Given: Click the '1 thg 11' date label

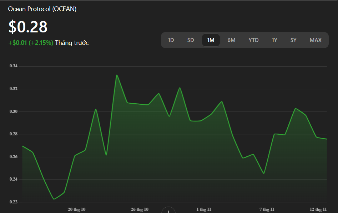Looking at the screenshot, I should (204, 209).
